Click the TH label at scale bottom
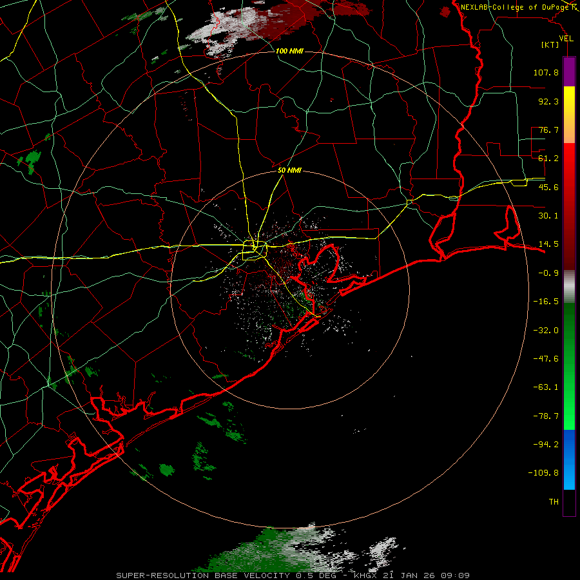 click(x=554, y=502)
